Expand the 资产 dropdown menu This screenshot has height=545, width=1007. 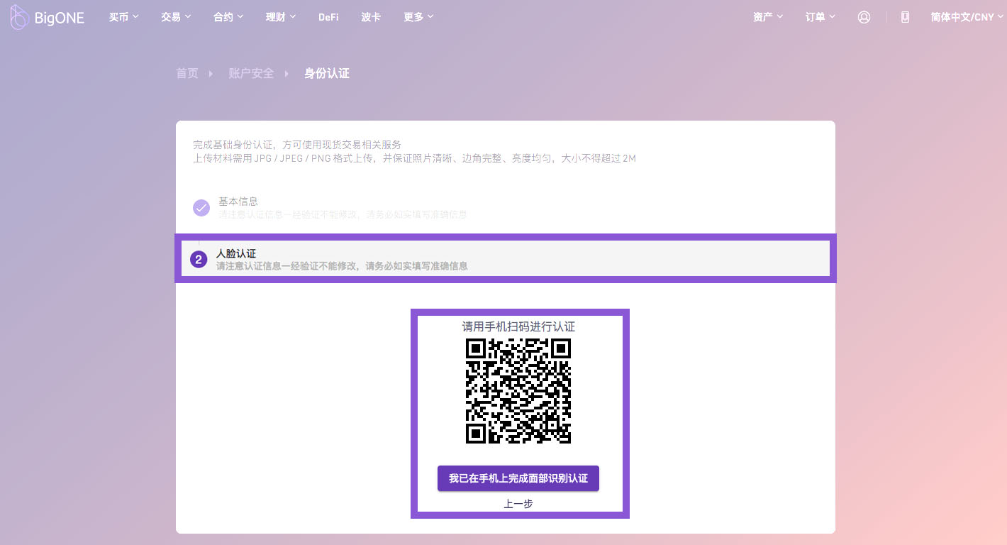coord(768,17)
